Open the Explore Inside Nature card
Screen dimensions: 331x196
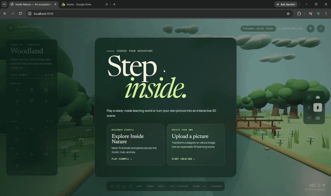point(135,145)
